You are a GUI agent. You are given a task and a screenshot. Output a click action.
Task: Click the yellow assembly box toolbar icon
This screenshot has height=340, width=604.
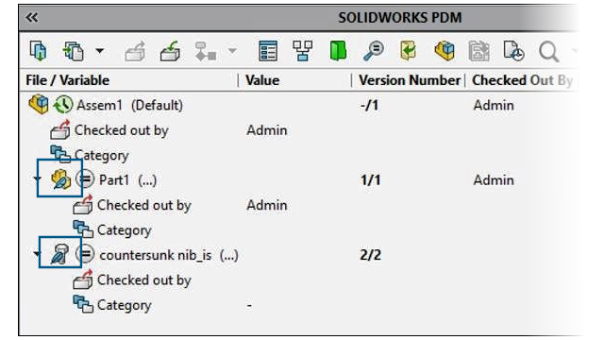pos(445,51)
